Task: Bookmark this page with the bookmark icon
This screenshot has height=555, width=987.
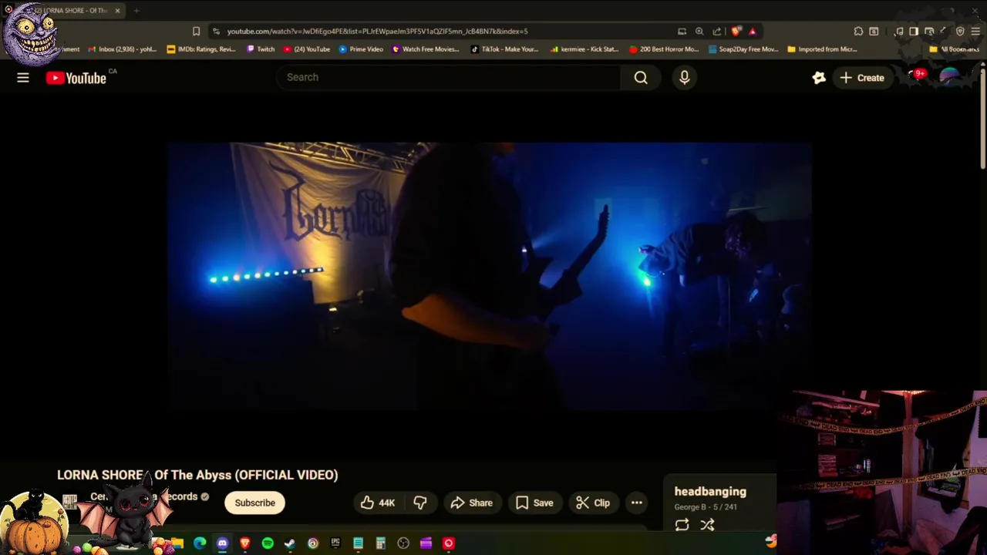Action: (x=196, y=32)
